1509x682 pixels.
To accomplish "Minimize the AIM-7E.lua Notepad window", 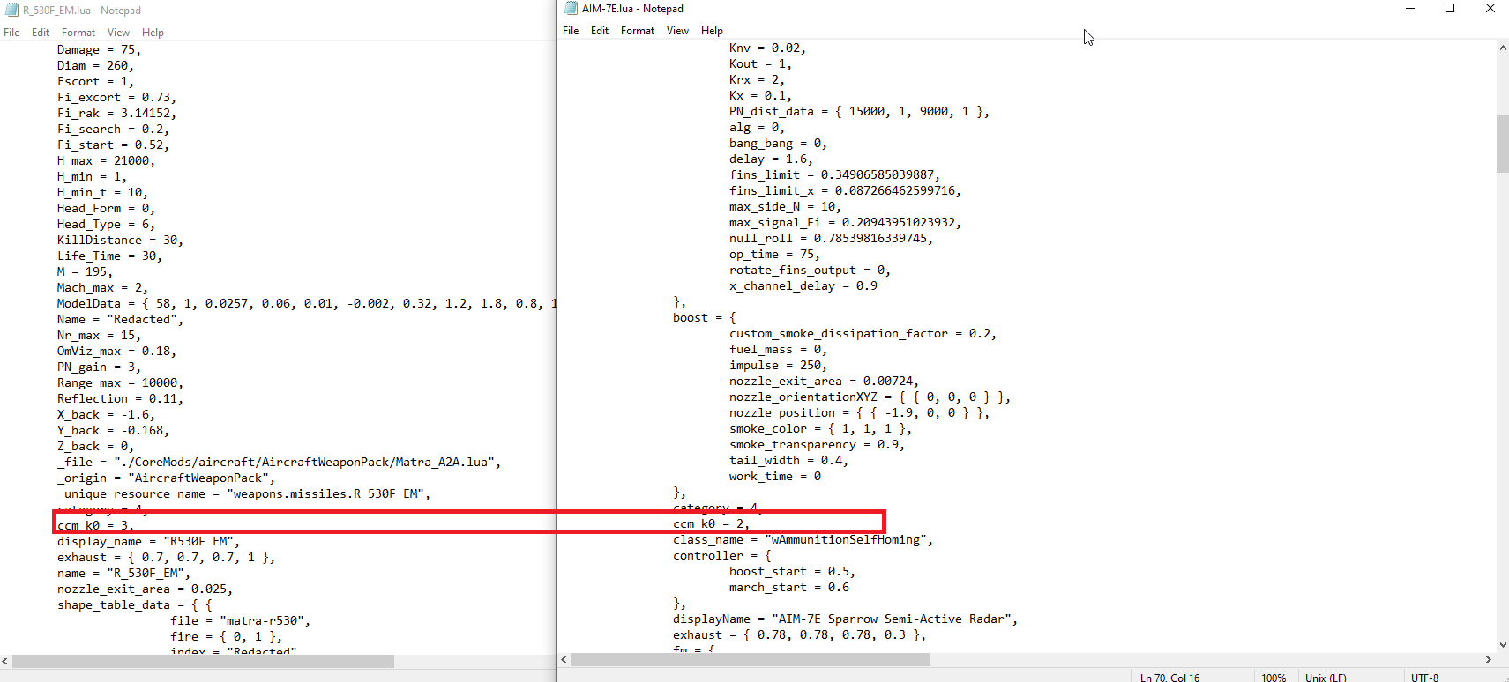I will [x=1410, y=9].
